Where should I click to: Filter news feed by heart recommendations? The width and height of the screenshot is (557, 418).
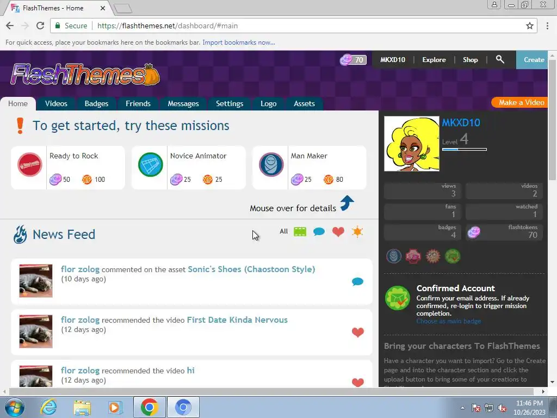click(338, 232)
